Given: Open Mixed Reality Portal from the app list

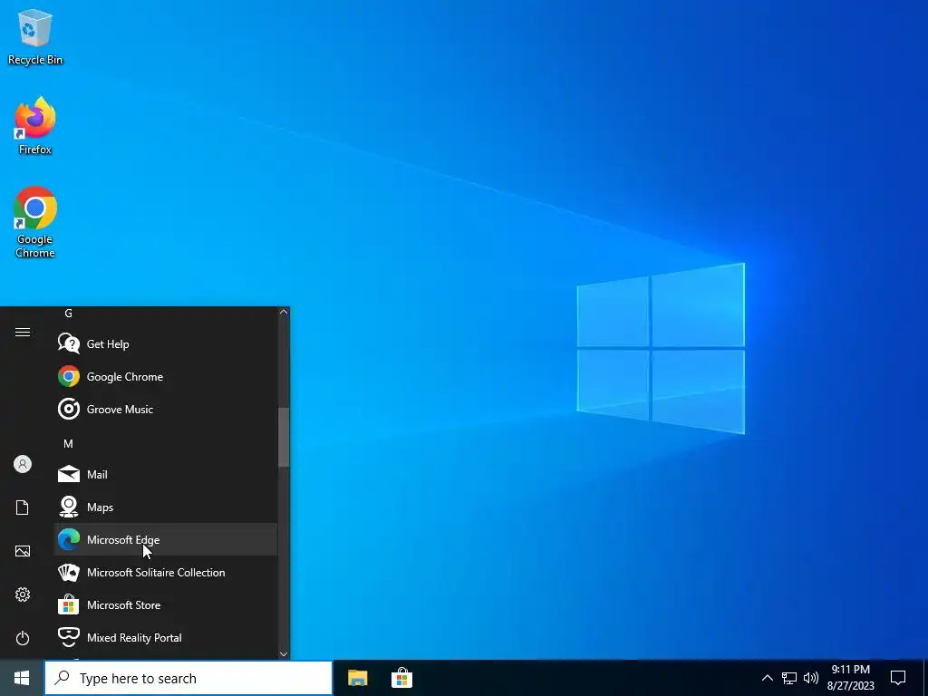Looking at the screenshot, I should click(166, 637).
